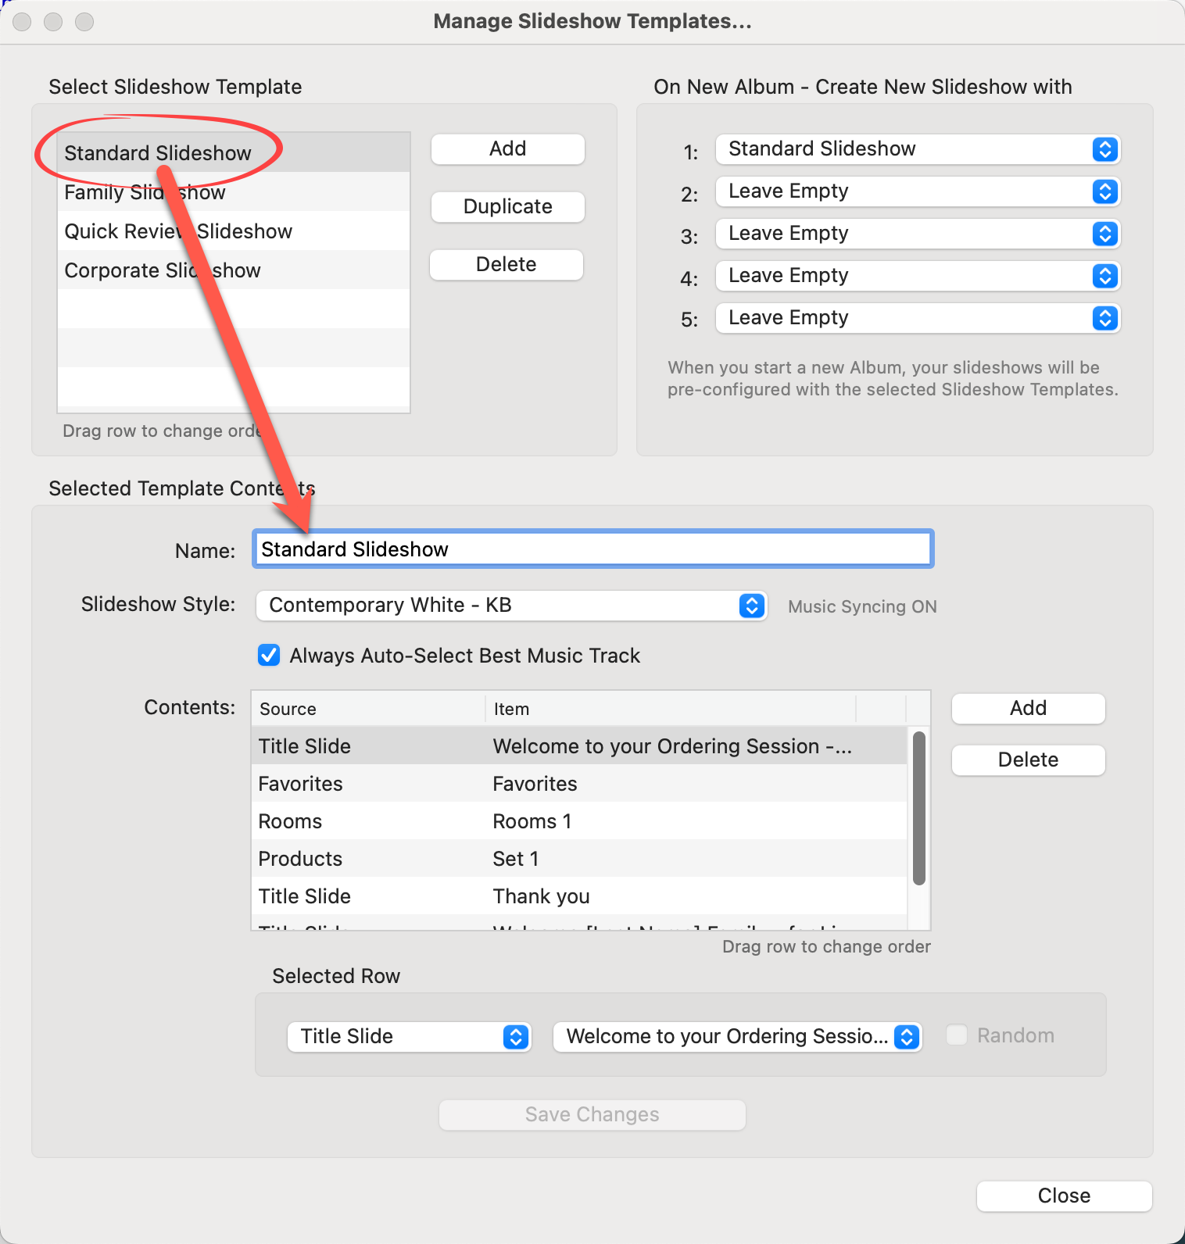Open slideshow 2 Leave Empty dropdown
Viewport: 1185px width, 1244px height.
pyautogui.click(x=918, y=191)
